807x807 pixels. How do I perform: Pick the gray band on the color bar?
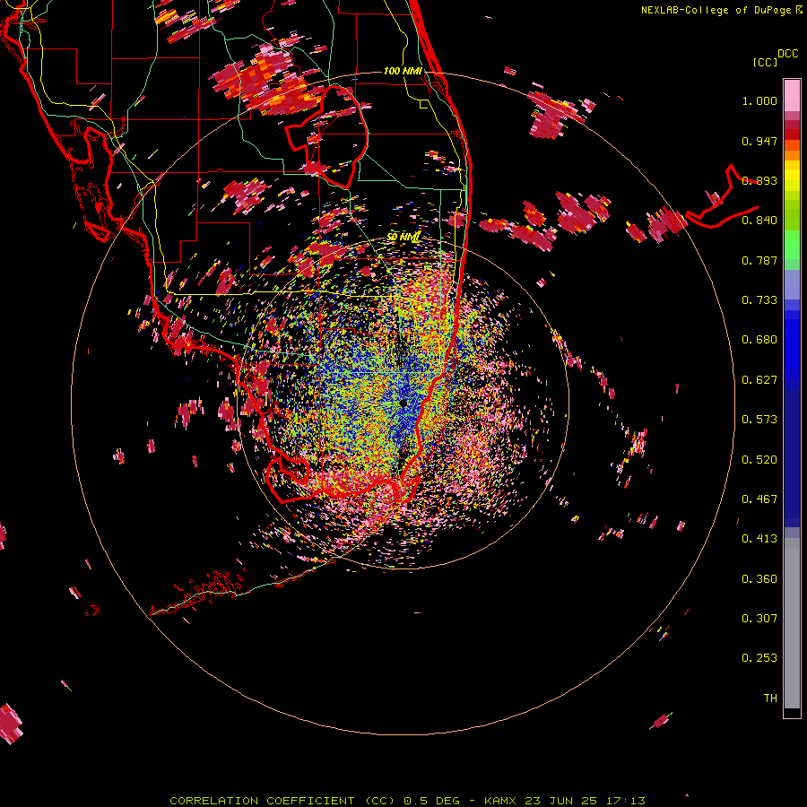[792, 623]
